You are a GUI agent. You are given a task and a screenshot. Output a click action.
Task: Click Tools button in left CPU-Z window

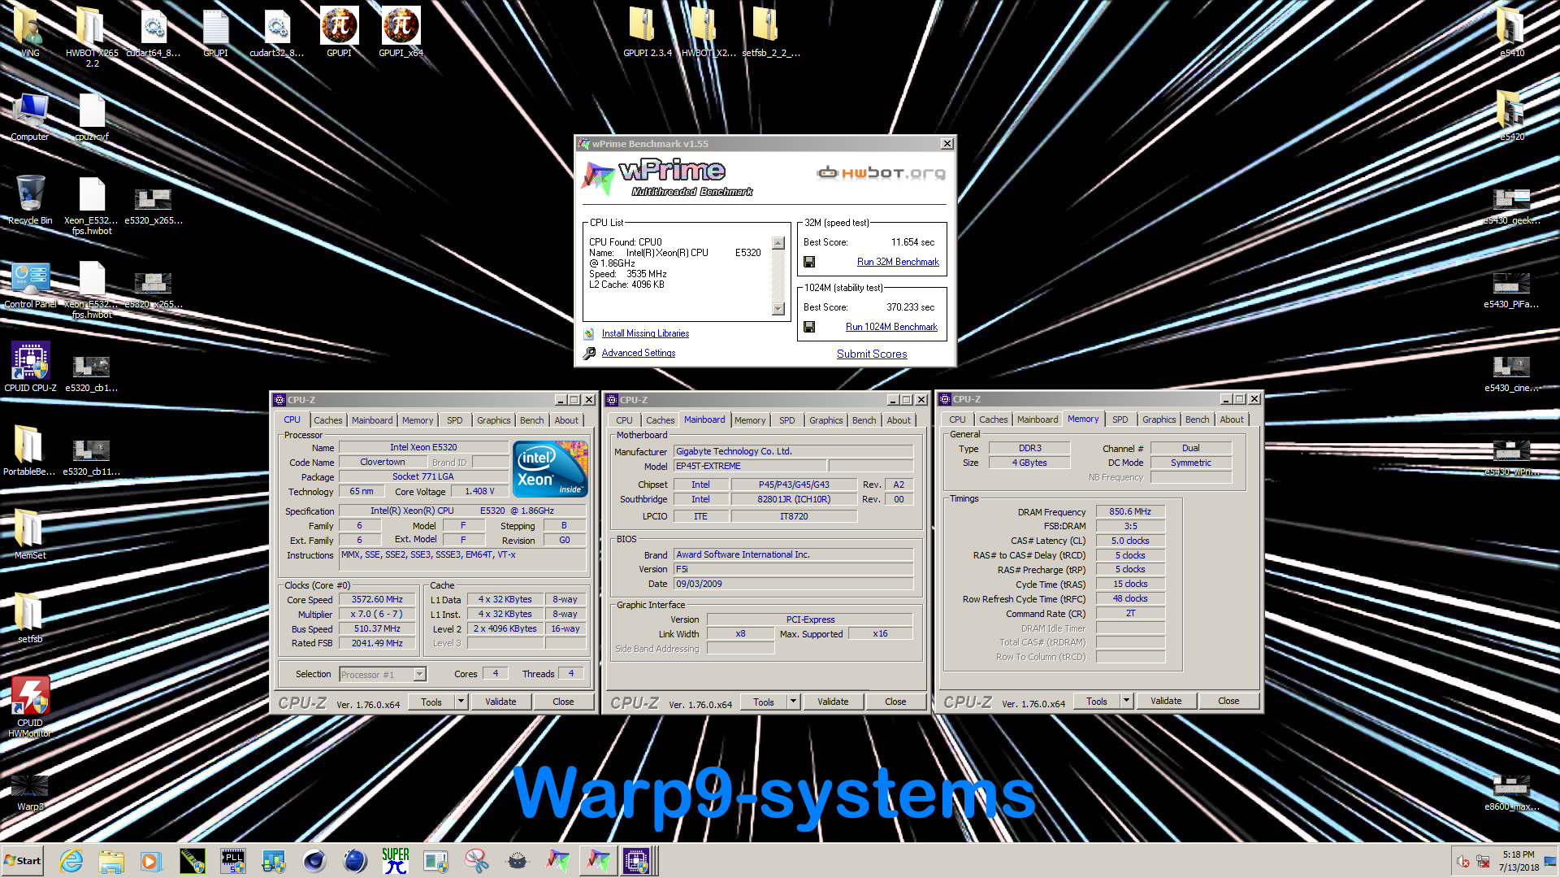[431, 702]
